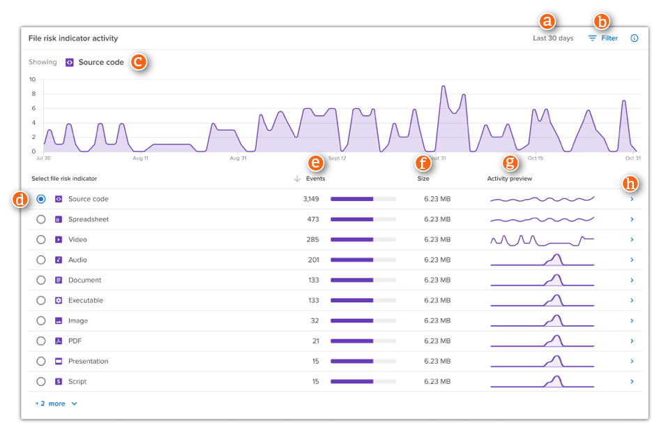
Task: Click the Video file type icon
Action: point(59,239)
